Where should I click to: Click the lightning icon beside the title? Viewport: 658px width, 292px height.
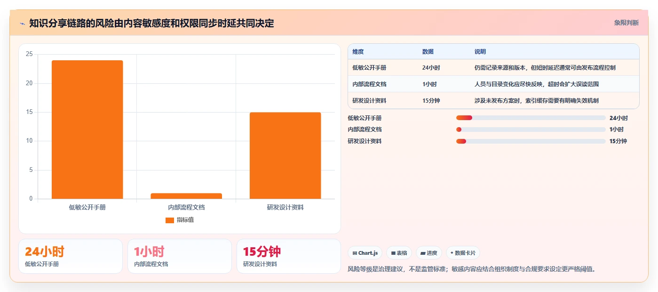pyautogui.click(x=22, y=23)
